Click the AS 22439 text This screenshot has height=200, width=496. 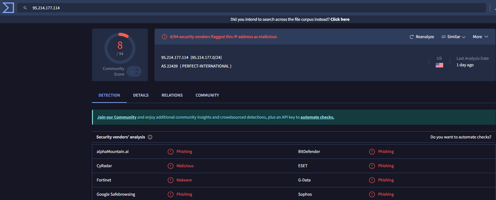169,66
